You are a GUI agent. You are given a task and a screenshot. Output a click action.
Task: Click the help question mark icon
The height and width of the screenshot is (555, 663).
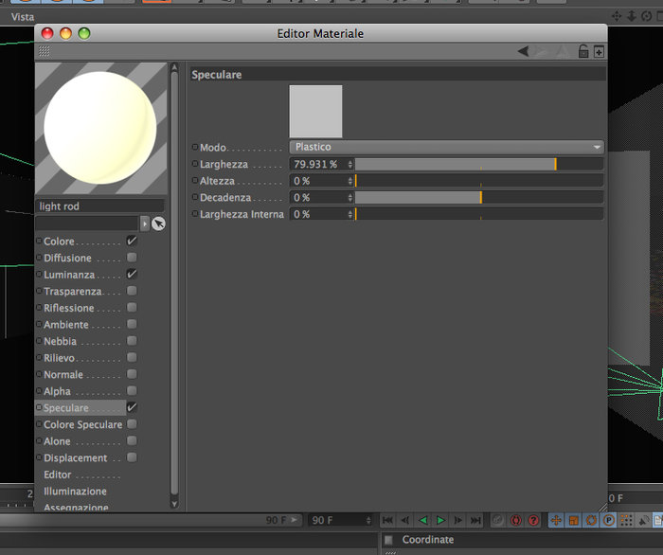pyautogui.click(x=533, y=520)
